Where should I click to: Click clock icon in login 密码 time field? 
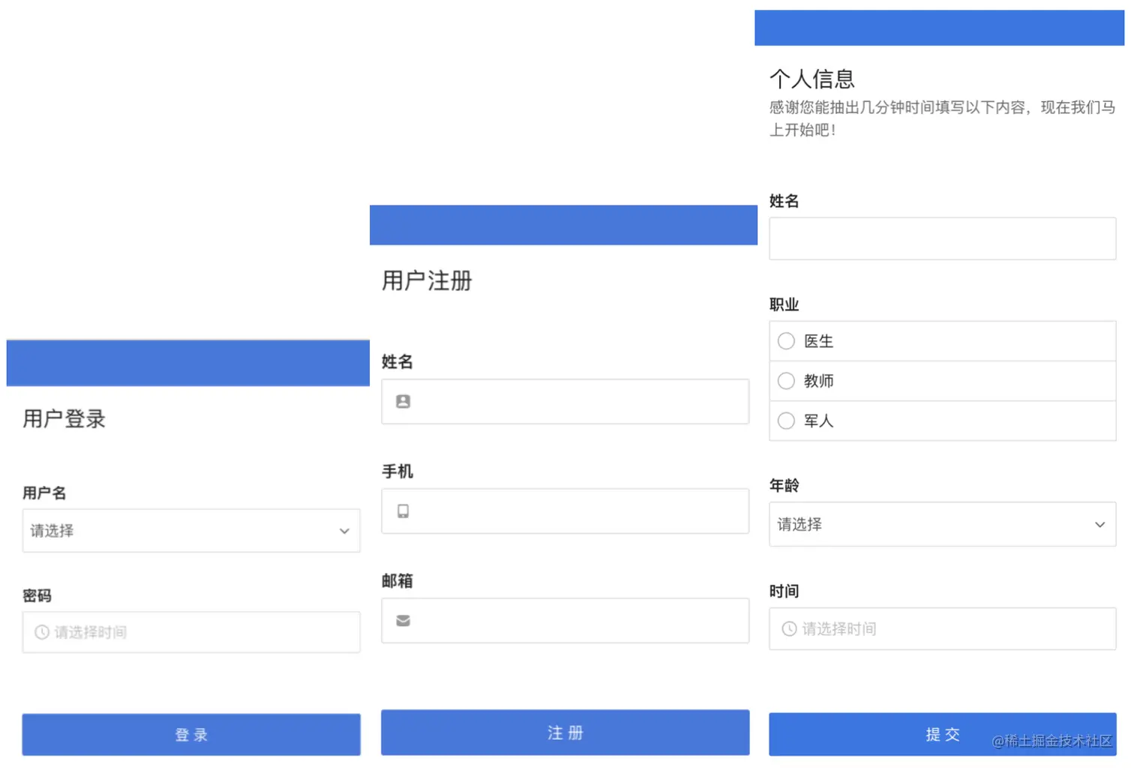[42, 633]
